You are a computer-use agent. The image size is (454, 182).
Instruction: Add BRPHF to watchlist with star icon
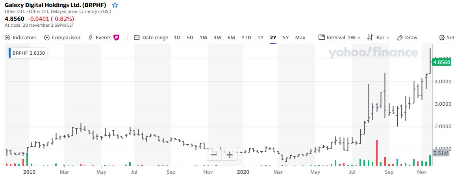[x=115, y=5]
